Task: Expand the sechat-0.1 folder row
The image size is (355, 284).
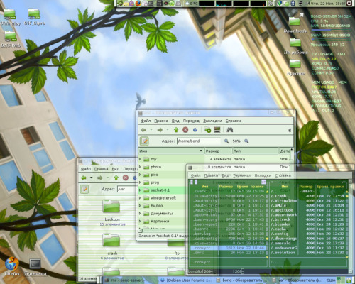Action: coord(141,190)
